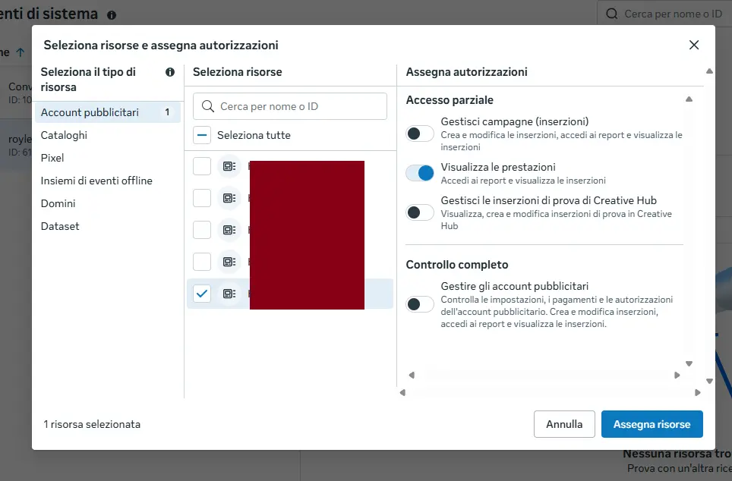Toggle Gestisci le inserzioni di prova di Creative Hub

point(420,212)
